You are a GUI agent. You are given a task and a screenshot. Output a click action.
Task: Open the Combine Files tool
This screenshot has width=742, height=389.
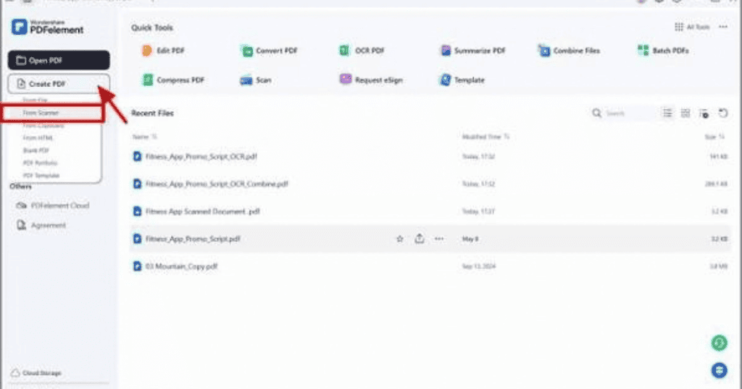pyautogui.click(x=570, y=51)
